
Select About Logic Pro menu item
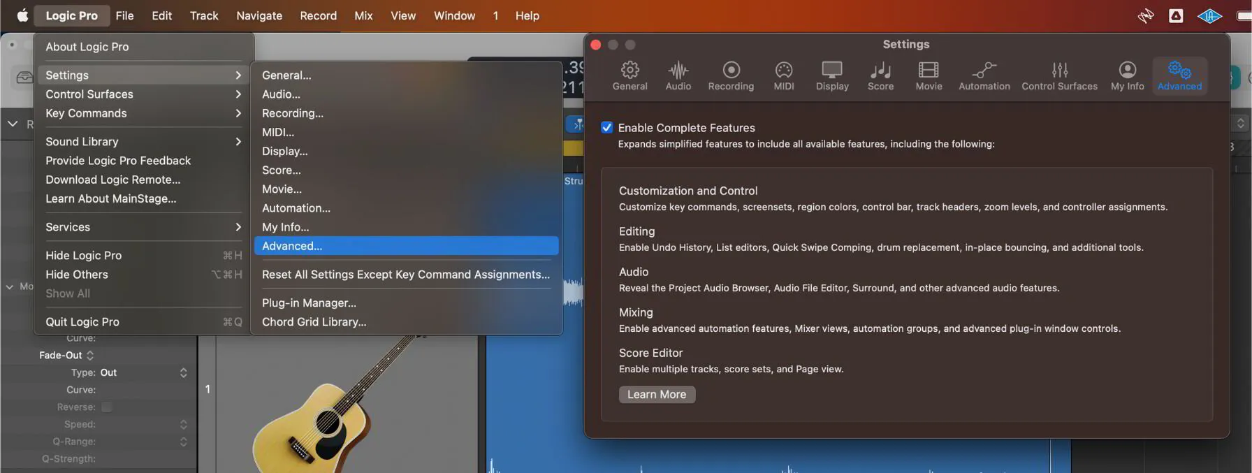click(x=143, y=46)
